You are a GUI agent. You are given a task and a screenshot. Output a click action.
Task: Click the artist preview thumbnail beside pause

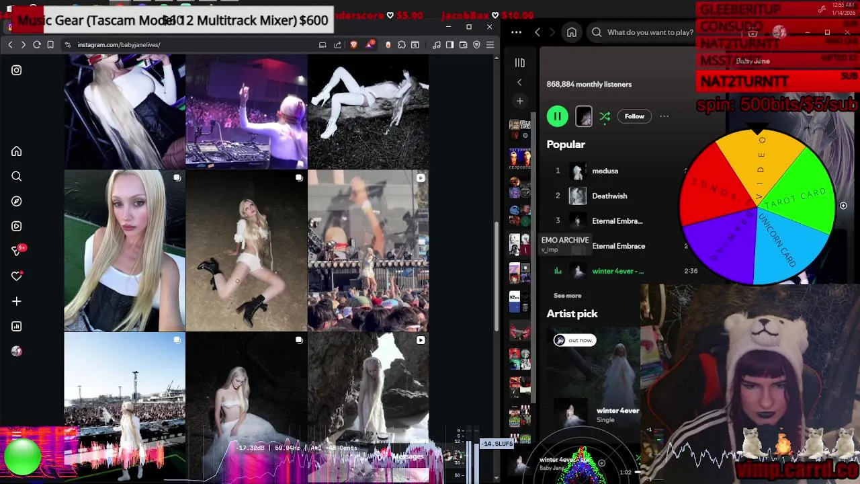(x=584, y=116)
